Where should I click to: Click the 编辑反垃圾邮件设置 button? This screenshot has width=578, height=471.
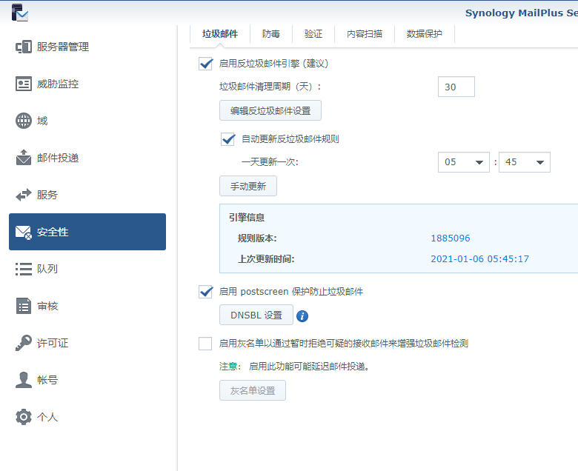pyautogui.click(x=270, y=111)
